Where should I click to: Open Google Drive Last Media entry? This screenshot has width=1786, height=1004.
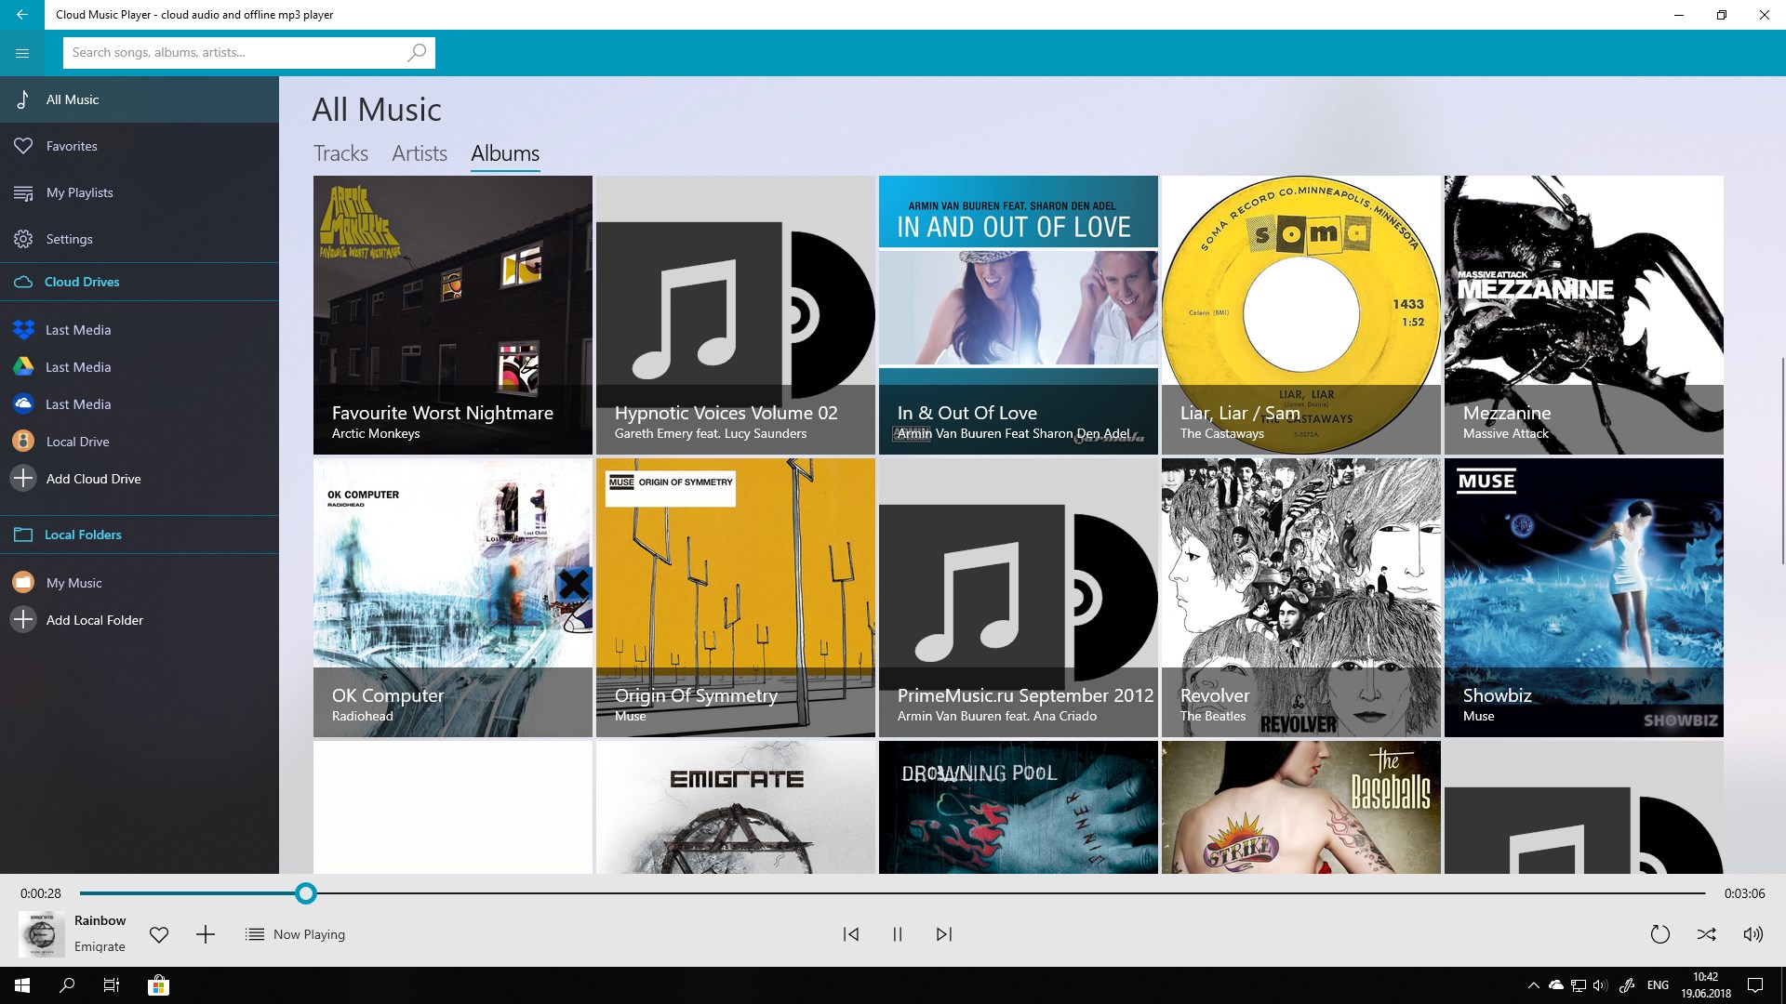point(77,367)
